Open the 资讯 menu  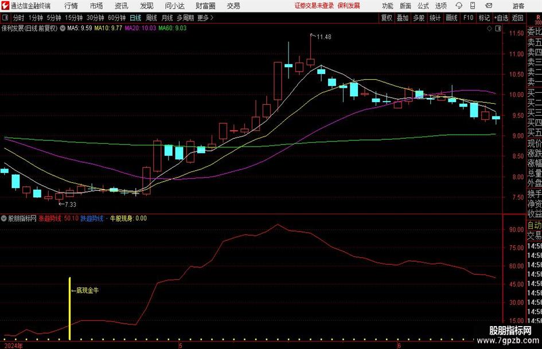point(122,6)
